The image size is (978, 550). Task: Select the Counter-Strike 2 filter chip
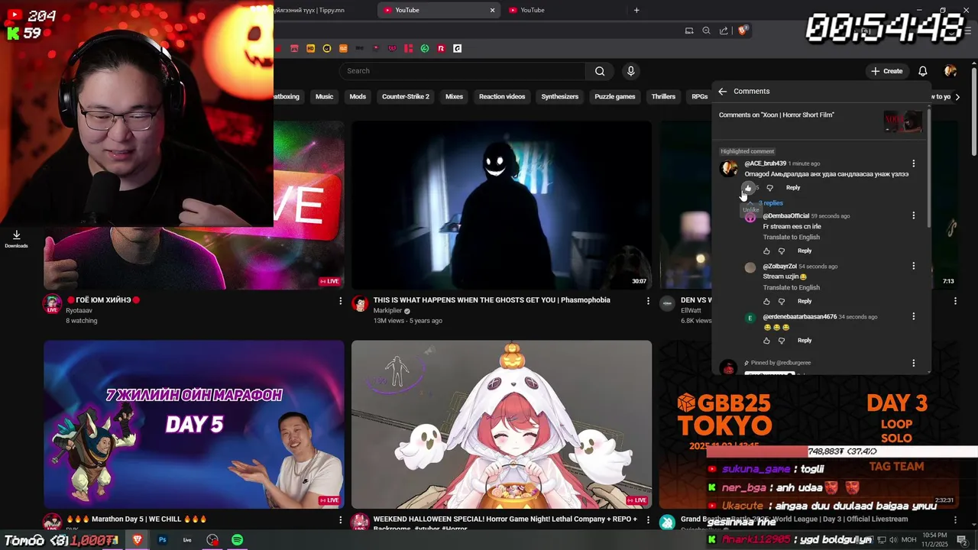click(x=406, y=97)
